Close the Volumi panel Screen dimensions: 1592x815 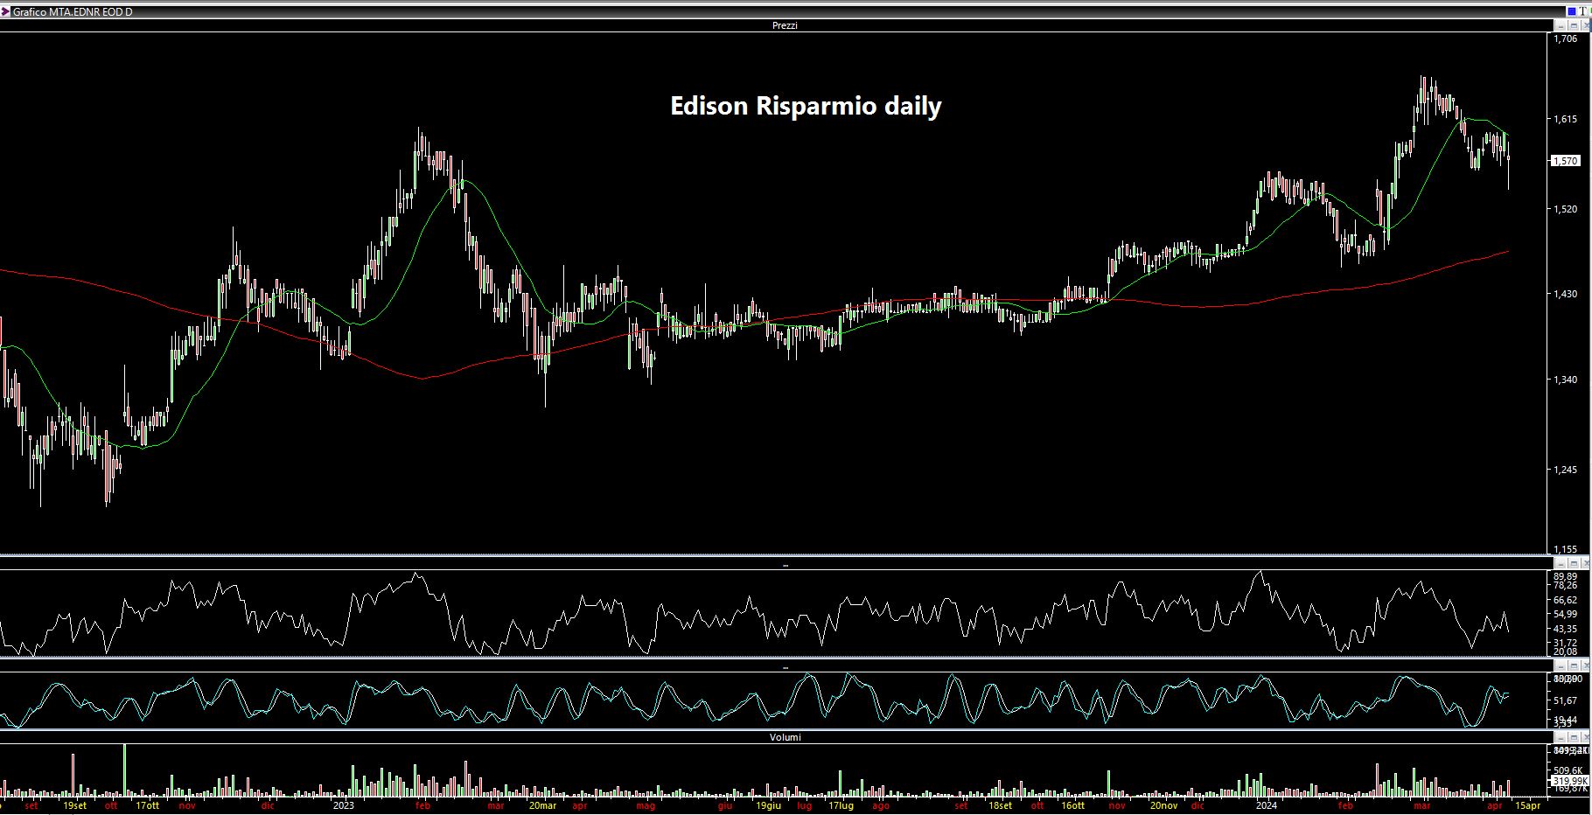pyautogui.click(x=1585, y=737)
